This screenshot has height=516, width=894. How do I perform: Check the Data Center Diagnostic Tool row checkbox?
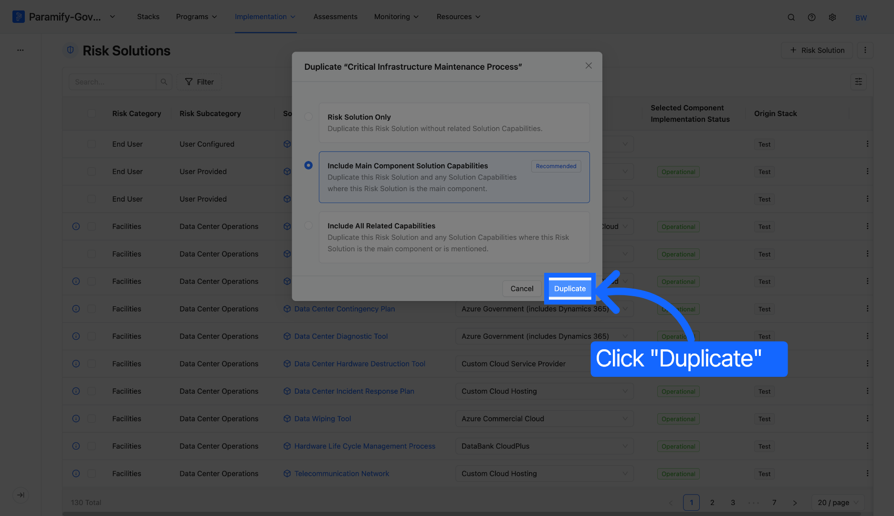[91, 336]
